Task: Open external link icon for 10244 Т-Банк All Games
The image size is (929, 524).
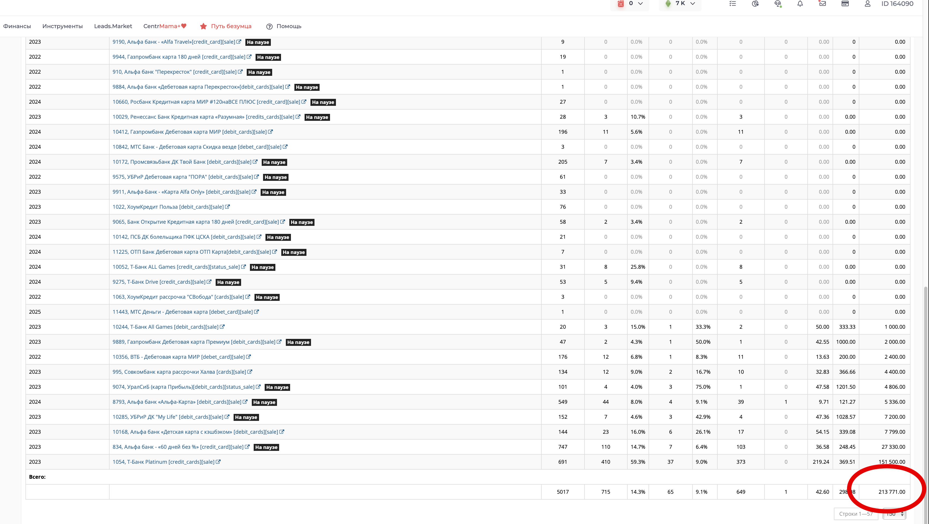Action: [222, 327]
